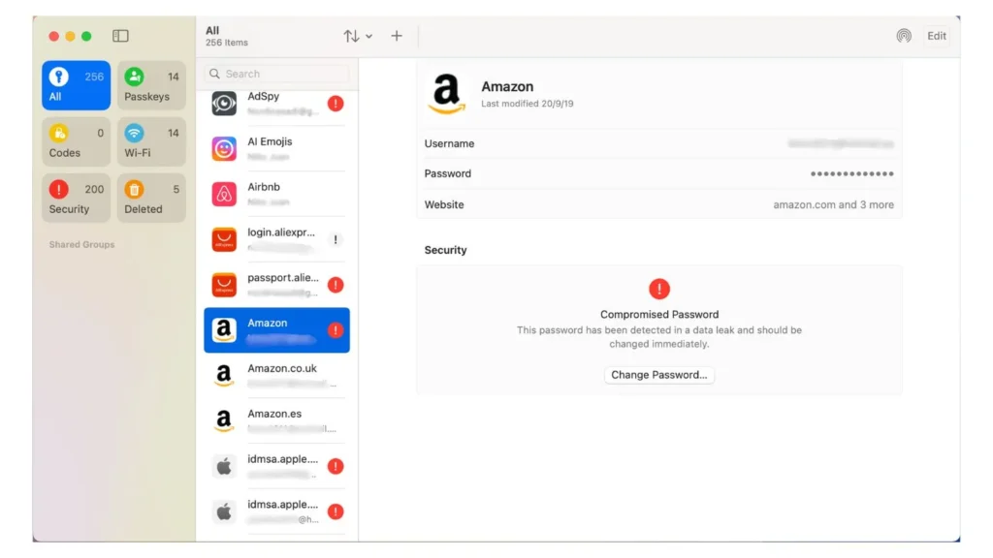
Task: Toggle the sidebar panel icon
Action: point(120,36)
